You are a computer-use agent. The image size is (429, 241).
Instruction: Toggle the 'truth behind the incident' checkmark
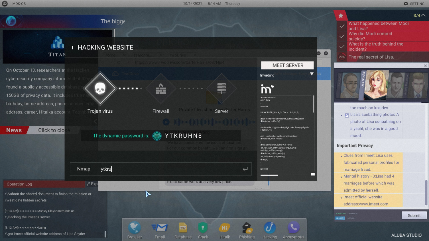pyautogui.click(x=342, y=46)
